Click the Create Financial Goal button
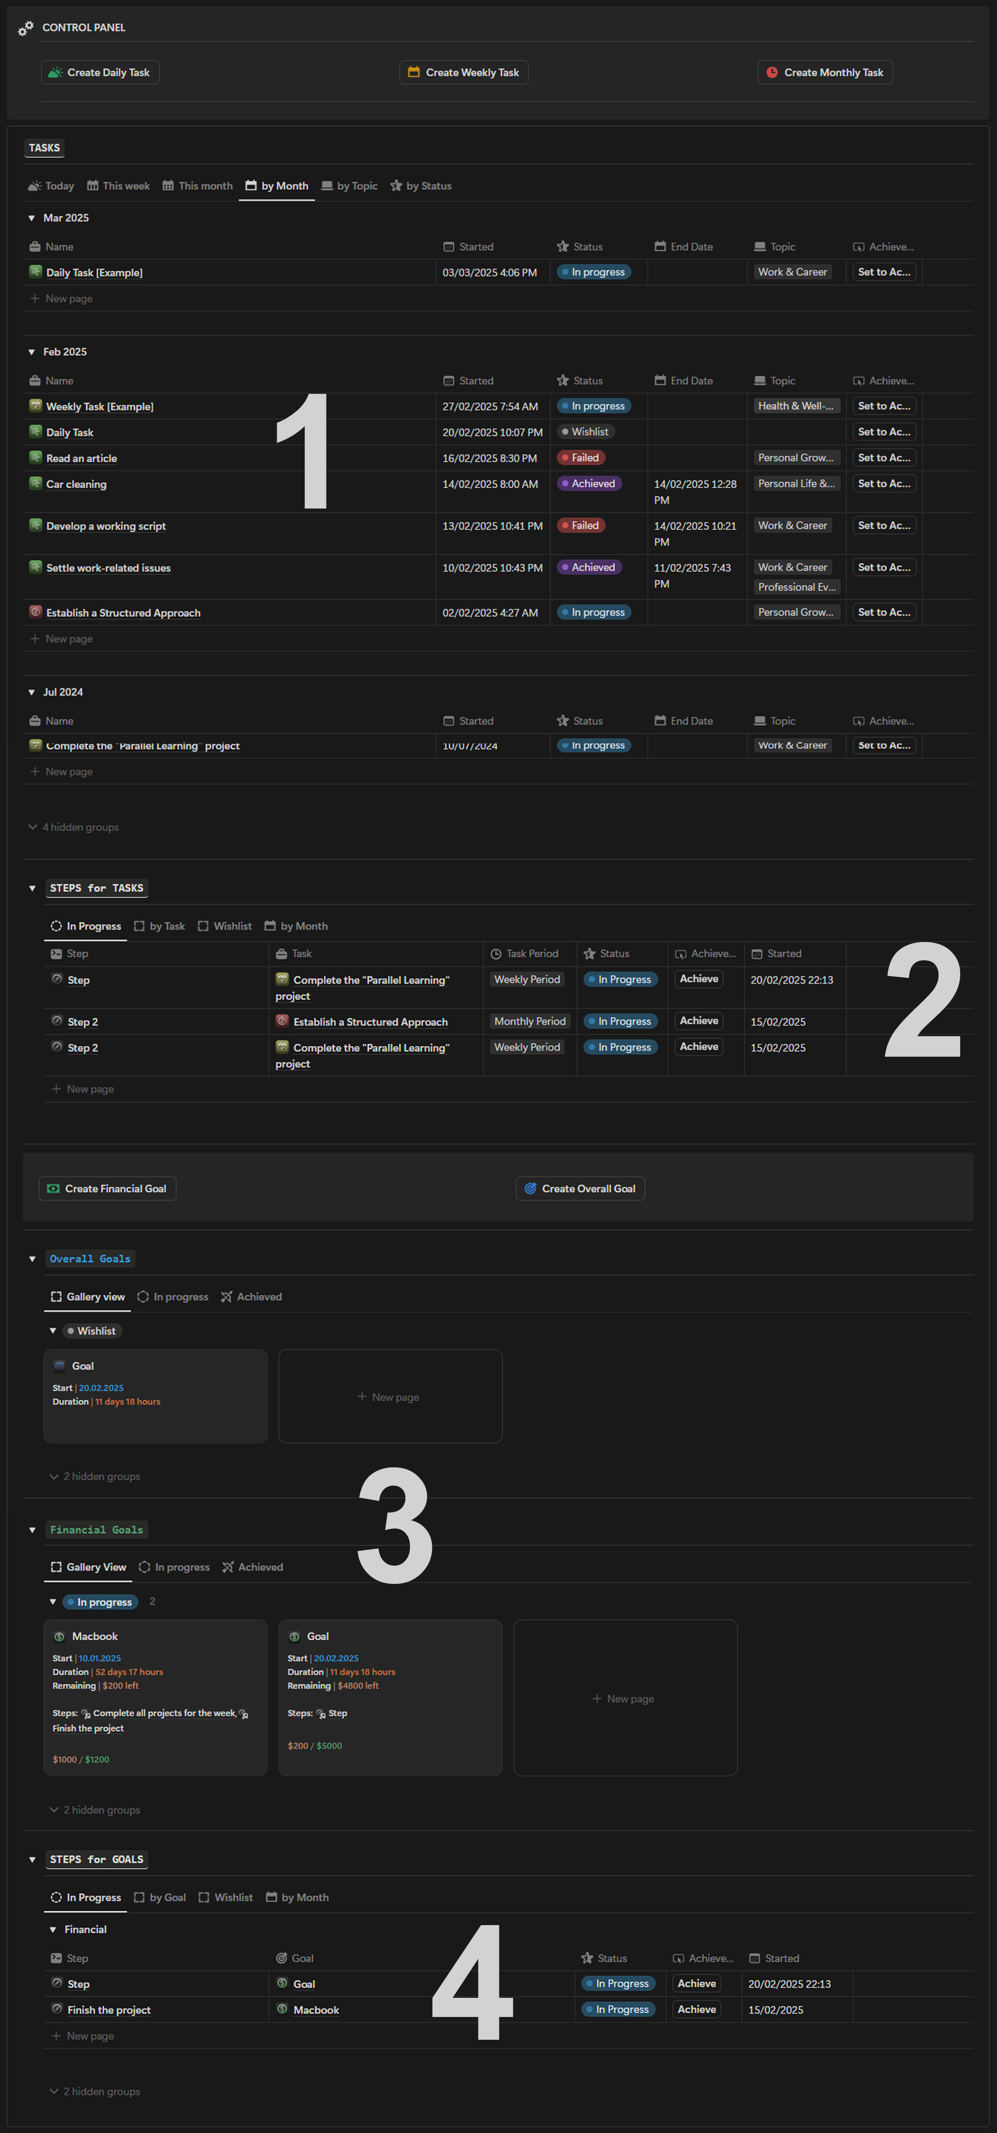This screenshot has width=997, height=2133. pos(108,1188)
